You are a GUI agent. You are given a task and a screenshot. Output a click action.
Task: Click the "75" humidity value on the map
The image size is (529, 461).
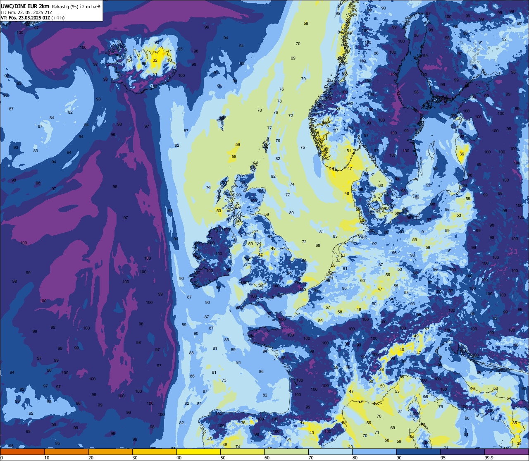pyautogui.click(x=303, y=148)
